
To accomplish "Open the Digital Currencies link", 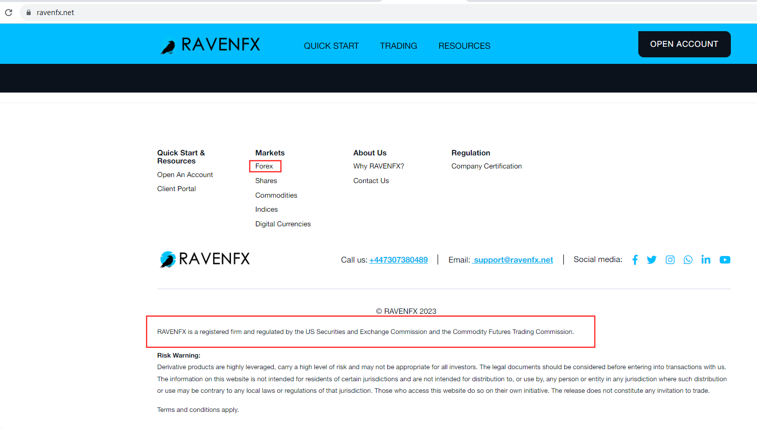I will tap(283, 224).
